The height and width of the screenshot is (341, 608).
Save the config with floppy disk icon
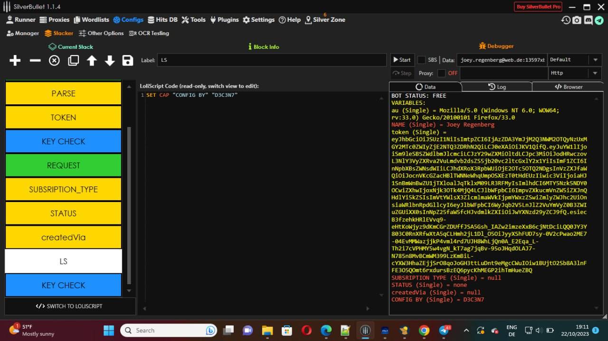pyautogui.click(x=127, y=60)
